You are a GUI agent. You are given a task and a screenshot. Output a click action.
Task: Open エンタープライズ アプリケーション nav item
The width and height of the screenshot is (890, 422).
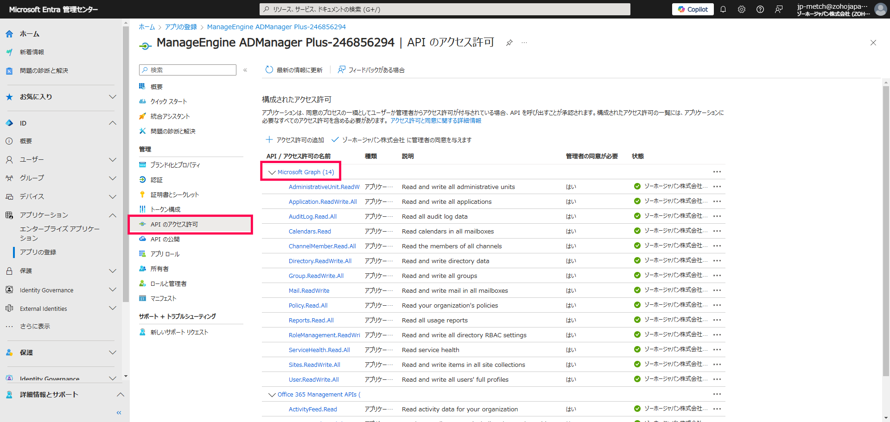click(59, 233)
